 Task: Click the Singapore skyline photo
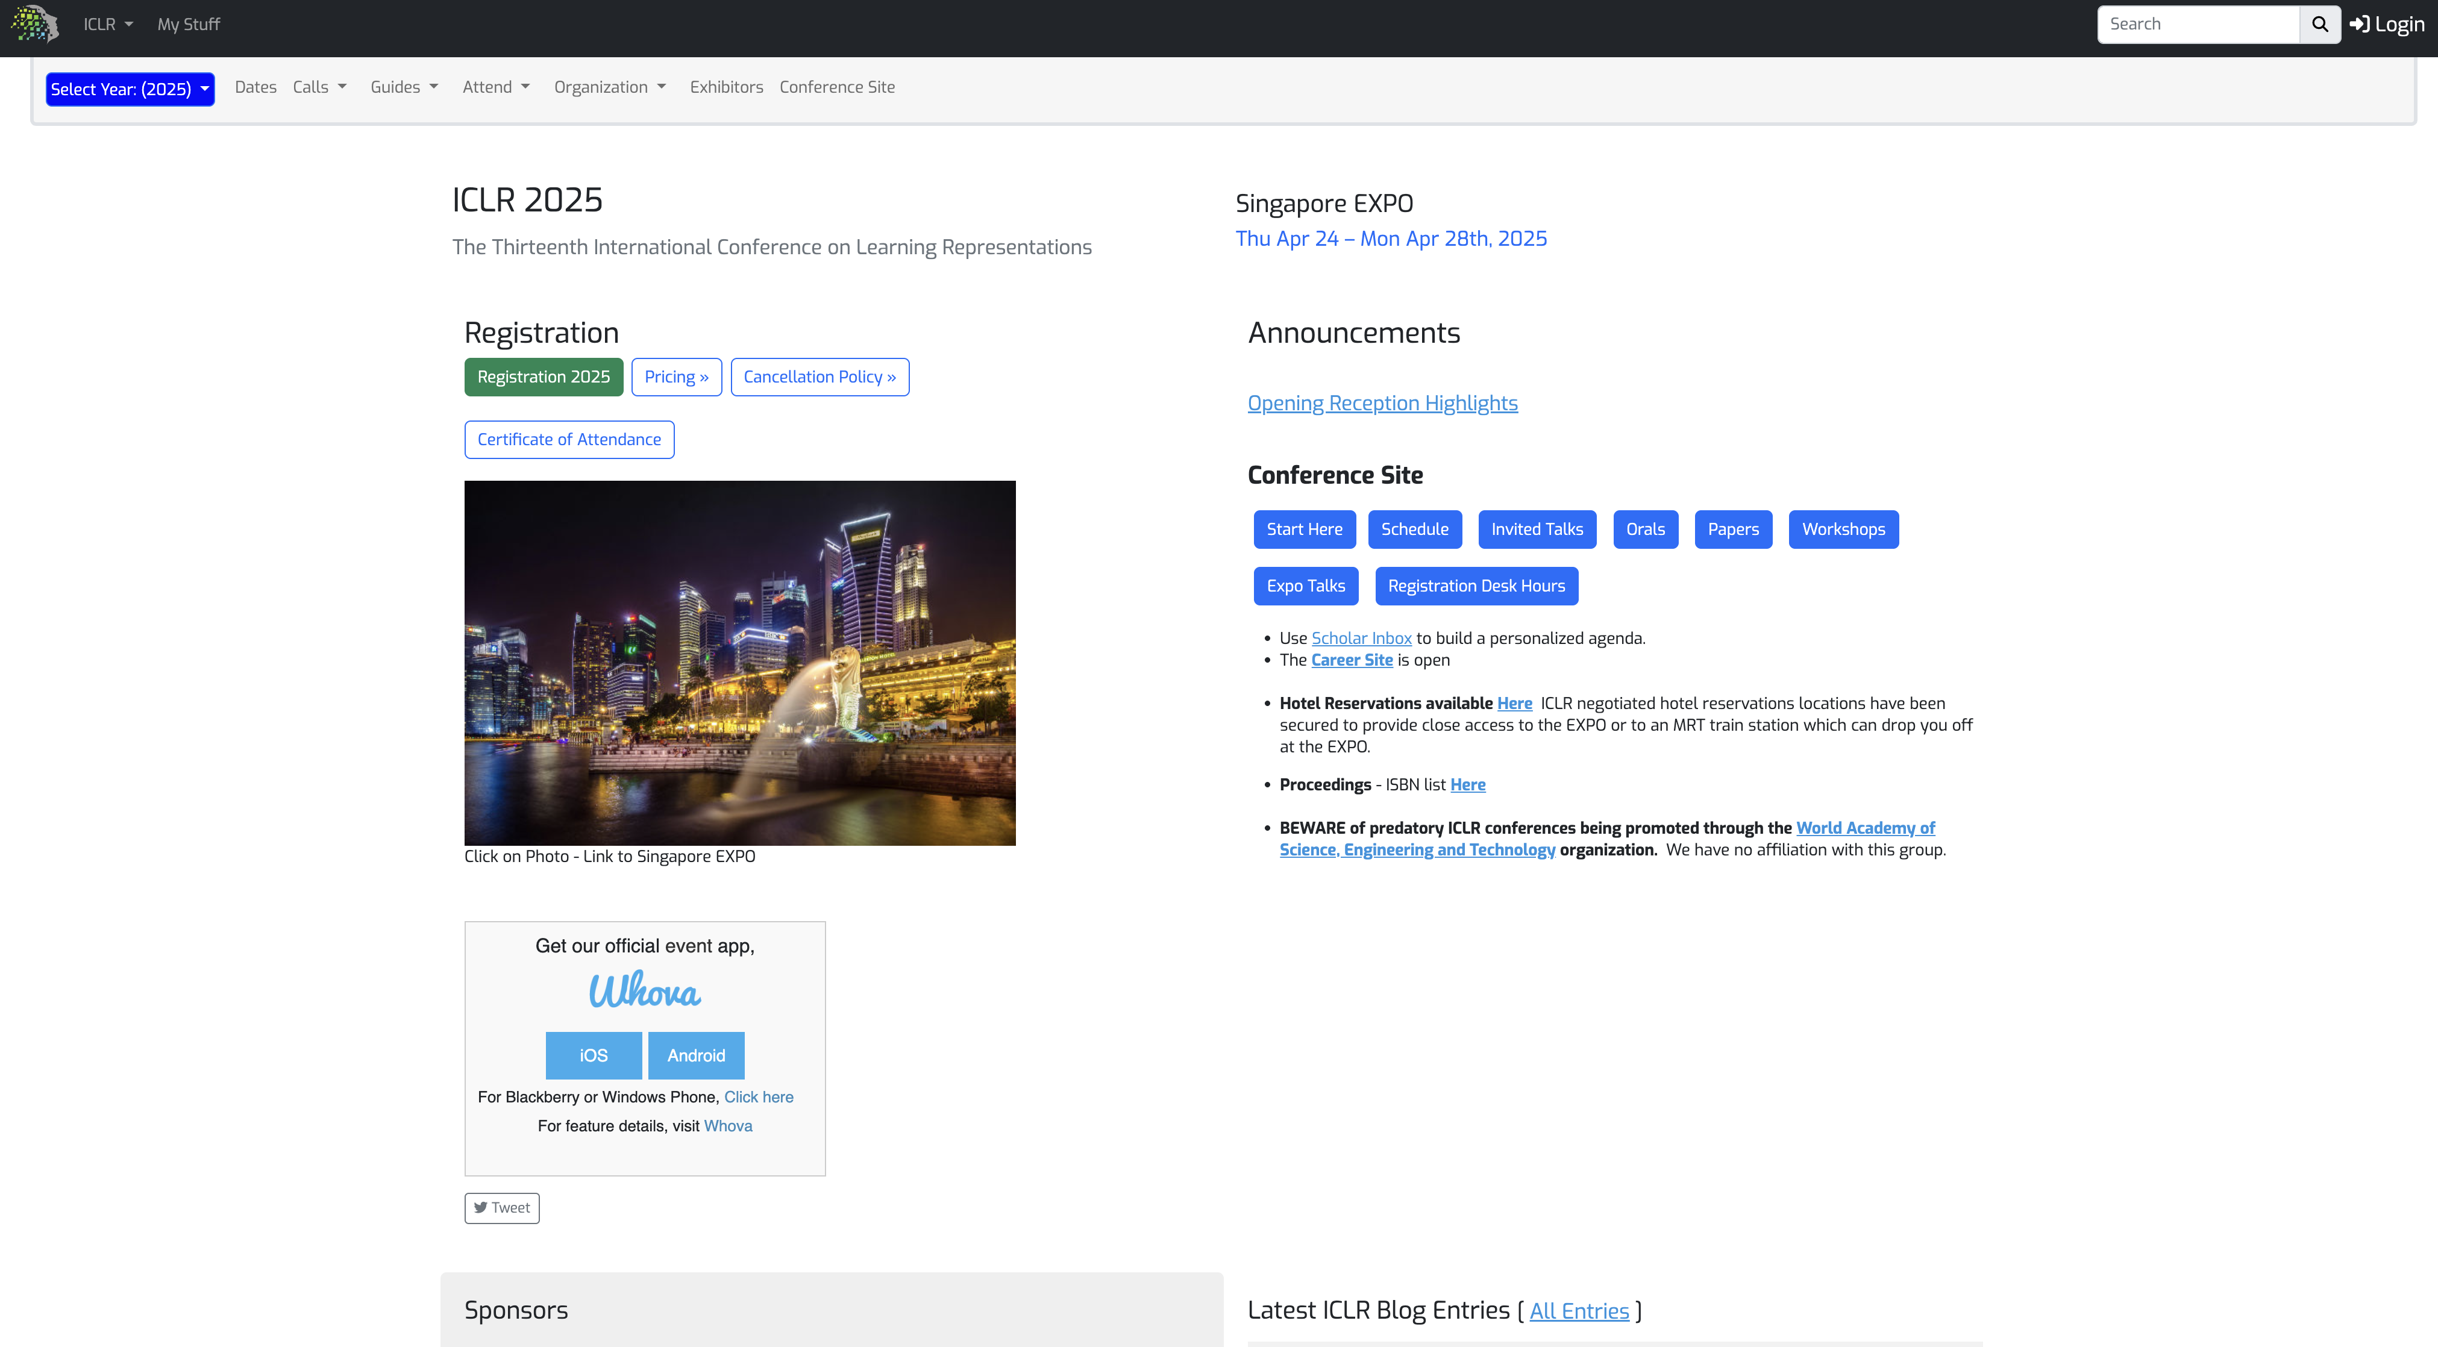(x=740, y=663)
